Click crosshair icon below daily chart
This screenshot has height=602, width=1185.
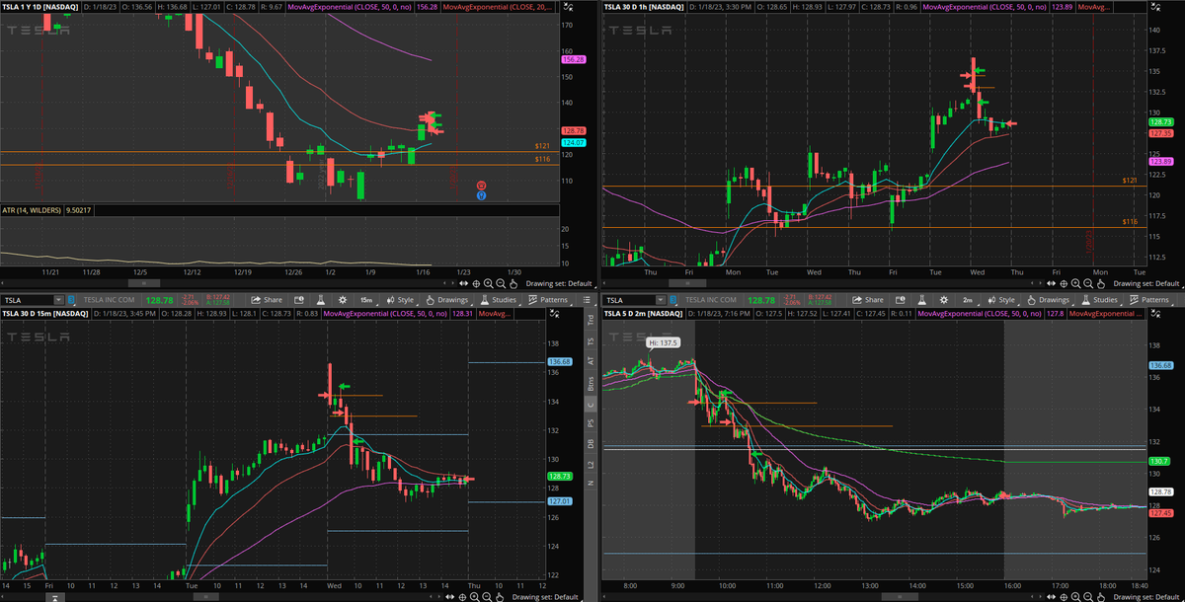click(476, 282)
